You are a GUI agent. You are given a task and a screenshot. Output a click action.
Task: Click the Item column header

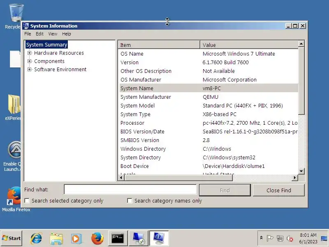(x=159, y=45)
